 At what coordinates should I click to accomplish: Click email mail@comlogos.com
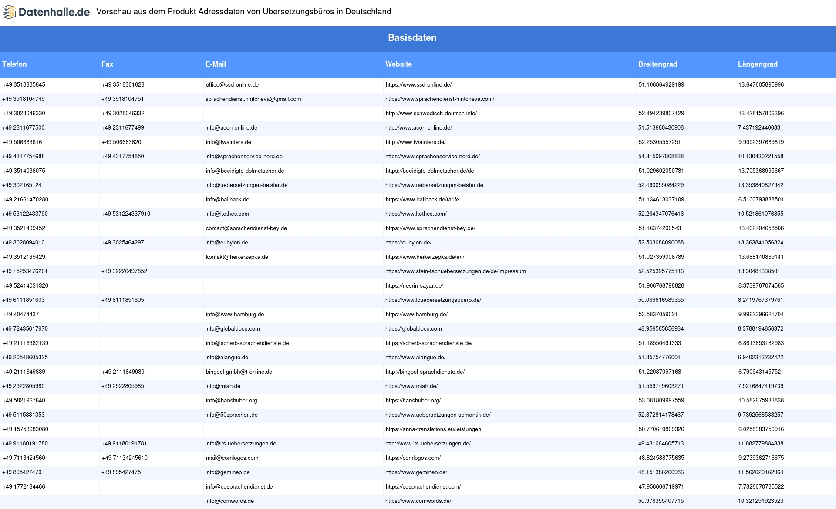click(232, 458)
